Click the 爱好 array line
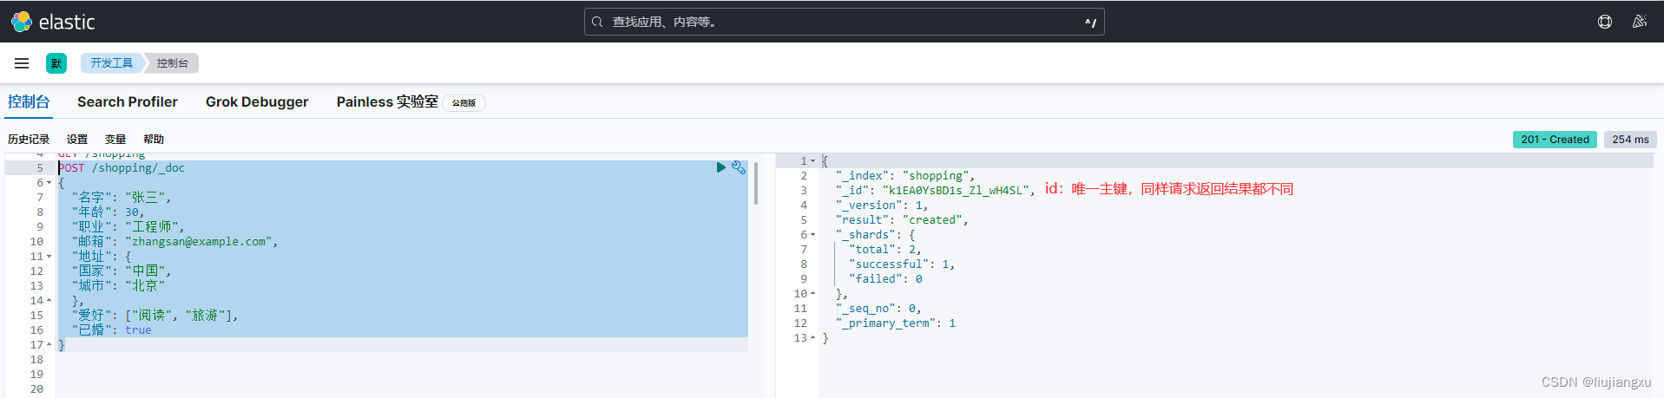The image size is (1664, 398). 155,316
